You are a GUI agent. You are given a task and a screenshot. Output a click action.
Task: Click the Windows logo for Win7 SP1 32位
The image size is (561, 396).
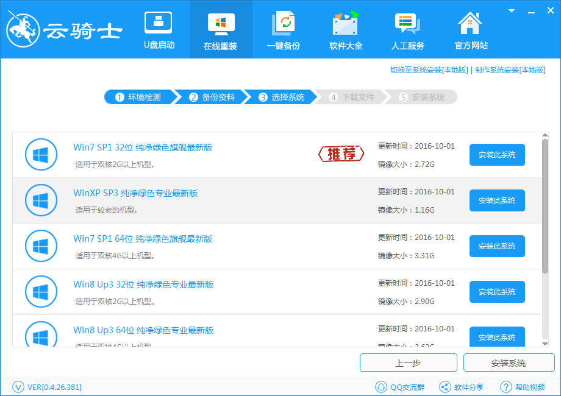tap(41, 154)
